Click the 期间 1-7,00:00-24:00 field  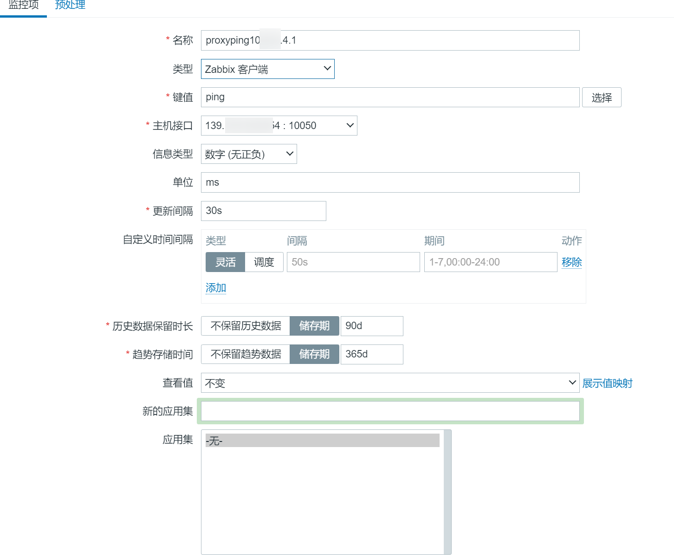[490, 262]
